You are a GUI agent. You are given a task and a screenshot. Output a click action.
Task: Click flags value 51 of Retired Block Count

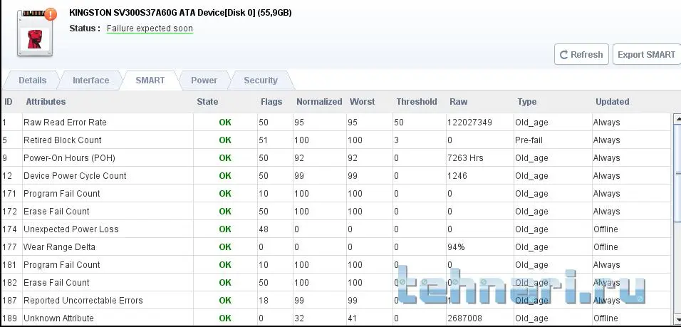(x=263, y=140)
